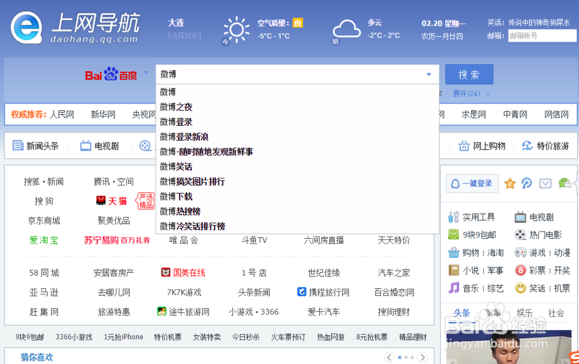Open the mail envelope icon

pos(545,183)
